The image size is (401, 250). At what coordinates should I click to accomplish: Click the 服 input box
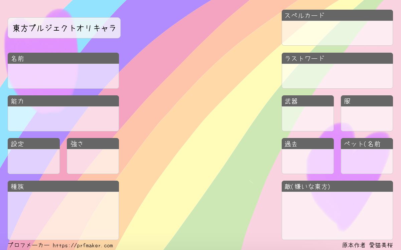pos(367,119)
